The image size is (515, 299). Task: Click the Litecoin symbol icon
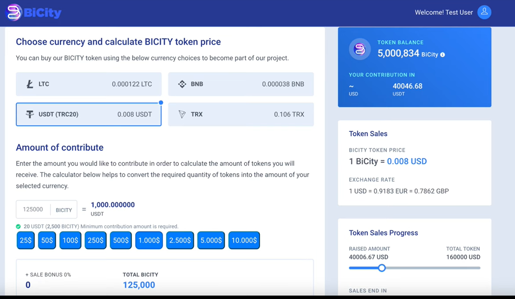pos(30,84)
